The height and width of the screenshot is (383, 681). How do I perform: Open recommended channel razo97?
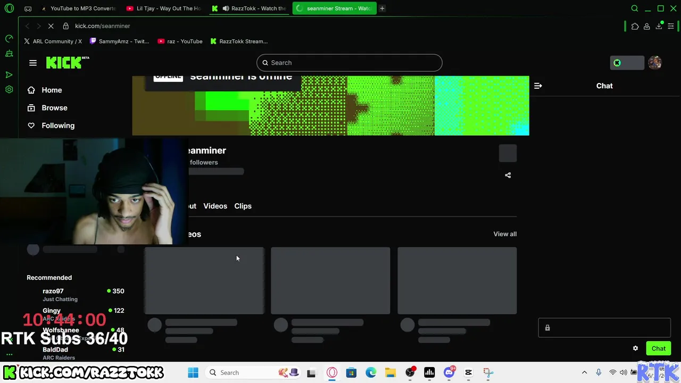click(76, 295)
